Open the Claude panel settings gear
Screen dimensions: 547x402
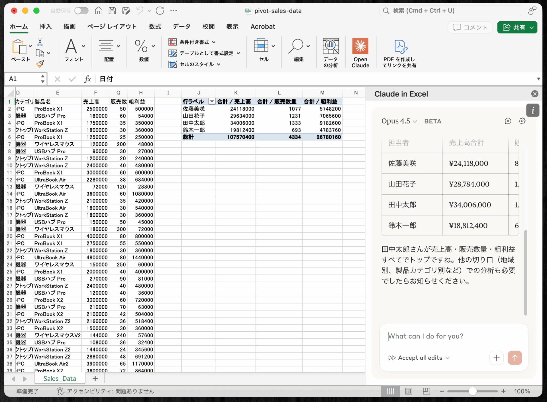pyautogui.click(x=522, y=121)
